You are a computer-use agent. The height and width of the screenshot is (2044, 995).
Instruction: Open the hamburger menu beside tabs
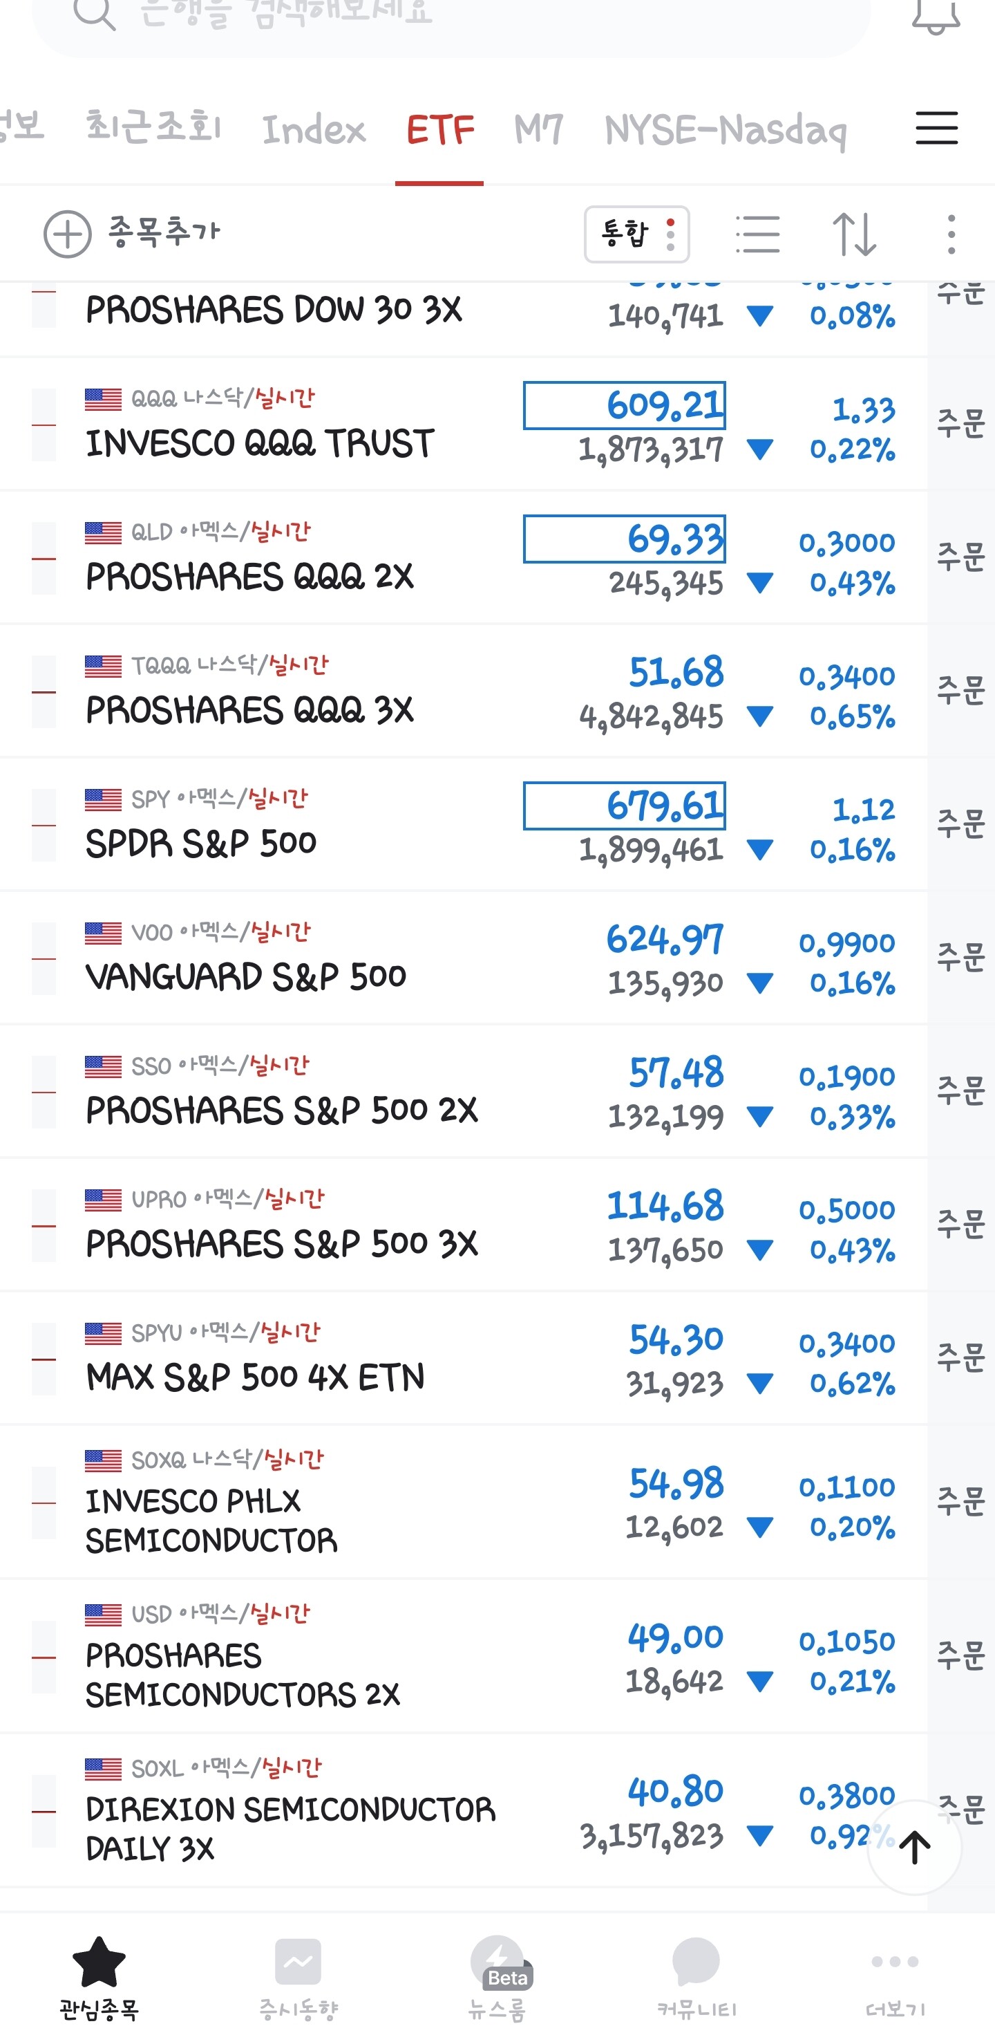[936, 129]
